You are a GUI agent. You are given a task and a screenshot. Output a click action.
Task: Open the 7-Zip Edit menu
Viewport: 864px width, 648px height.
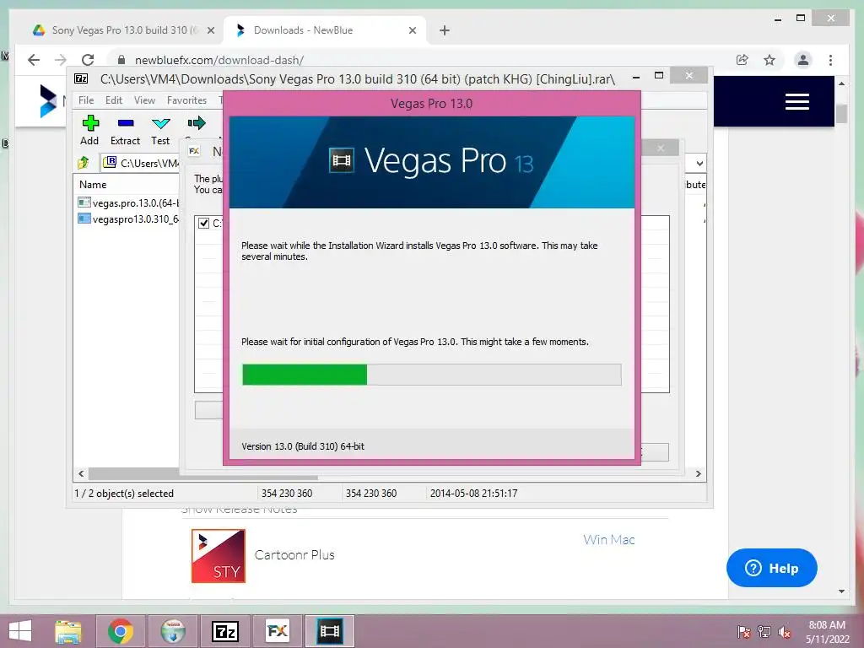tap(114, 100)
